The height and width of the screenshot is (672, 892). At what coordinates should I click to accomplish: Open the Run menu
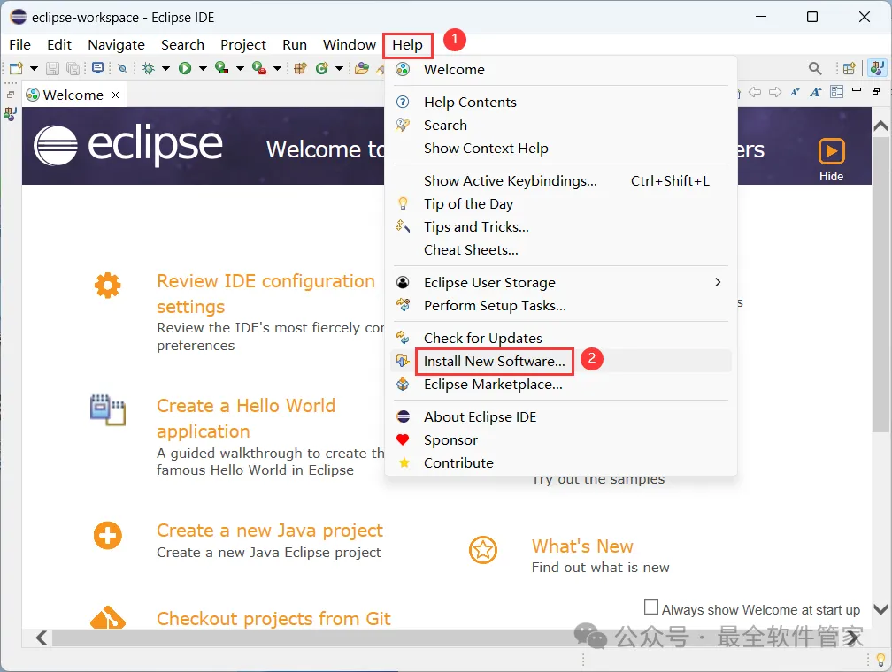click(x=295, y=44)
